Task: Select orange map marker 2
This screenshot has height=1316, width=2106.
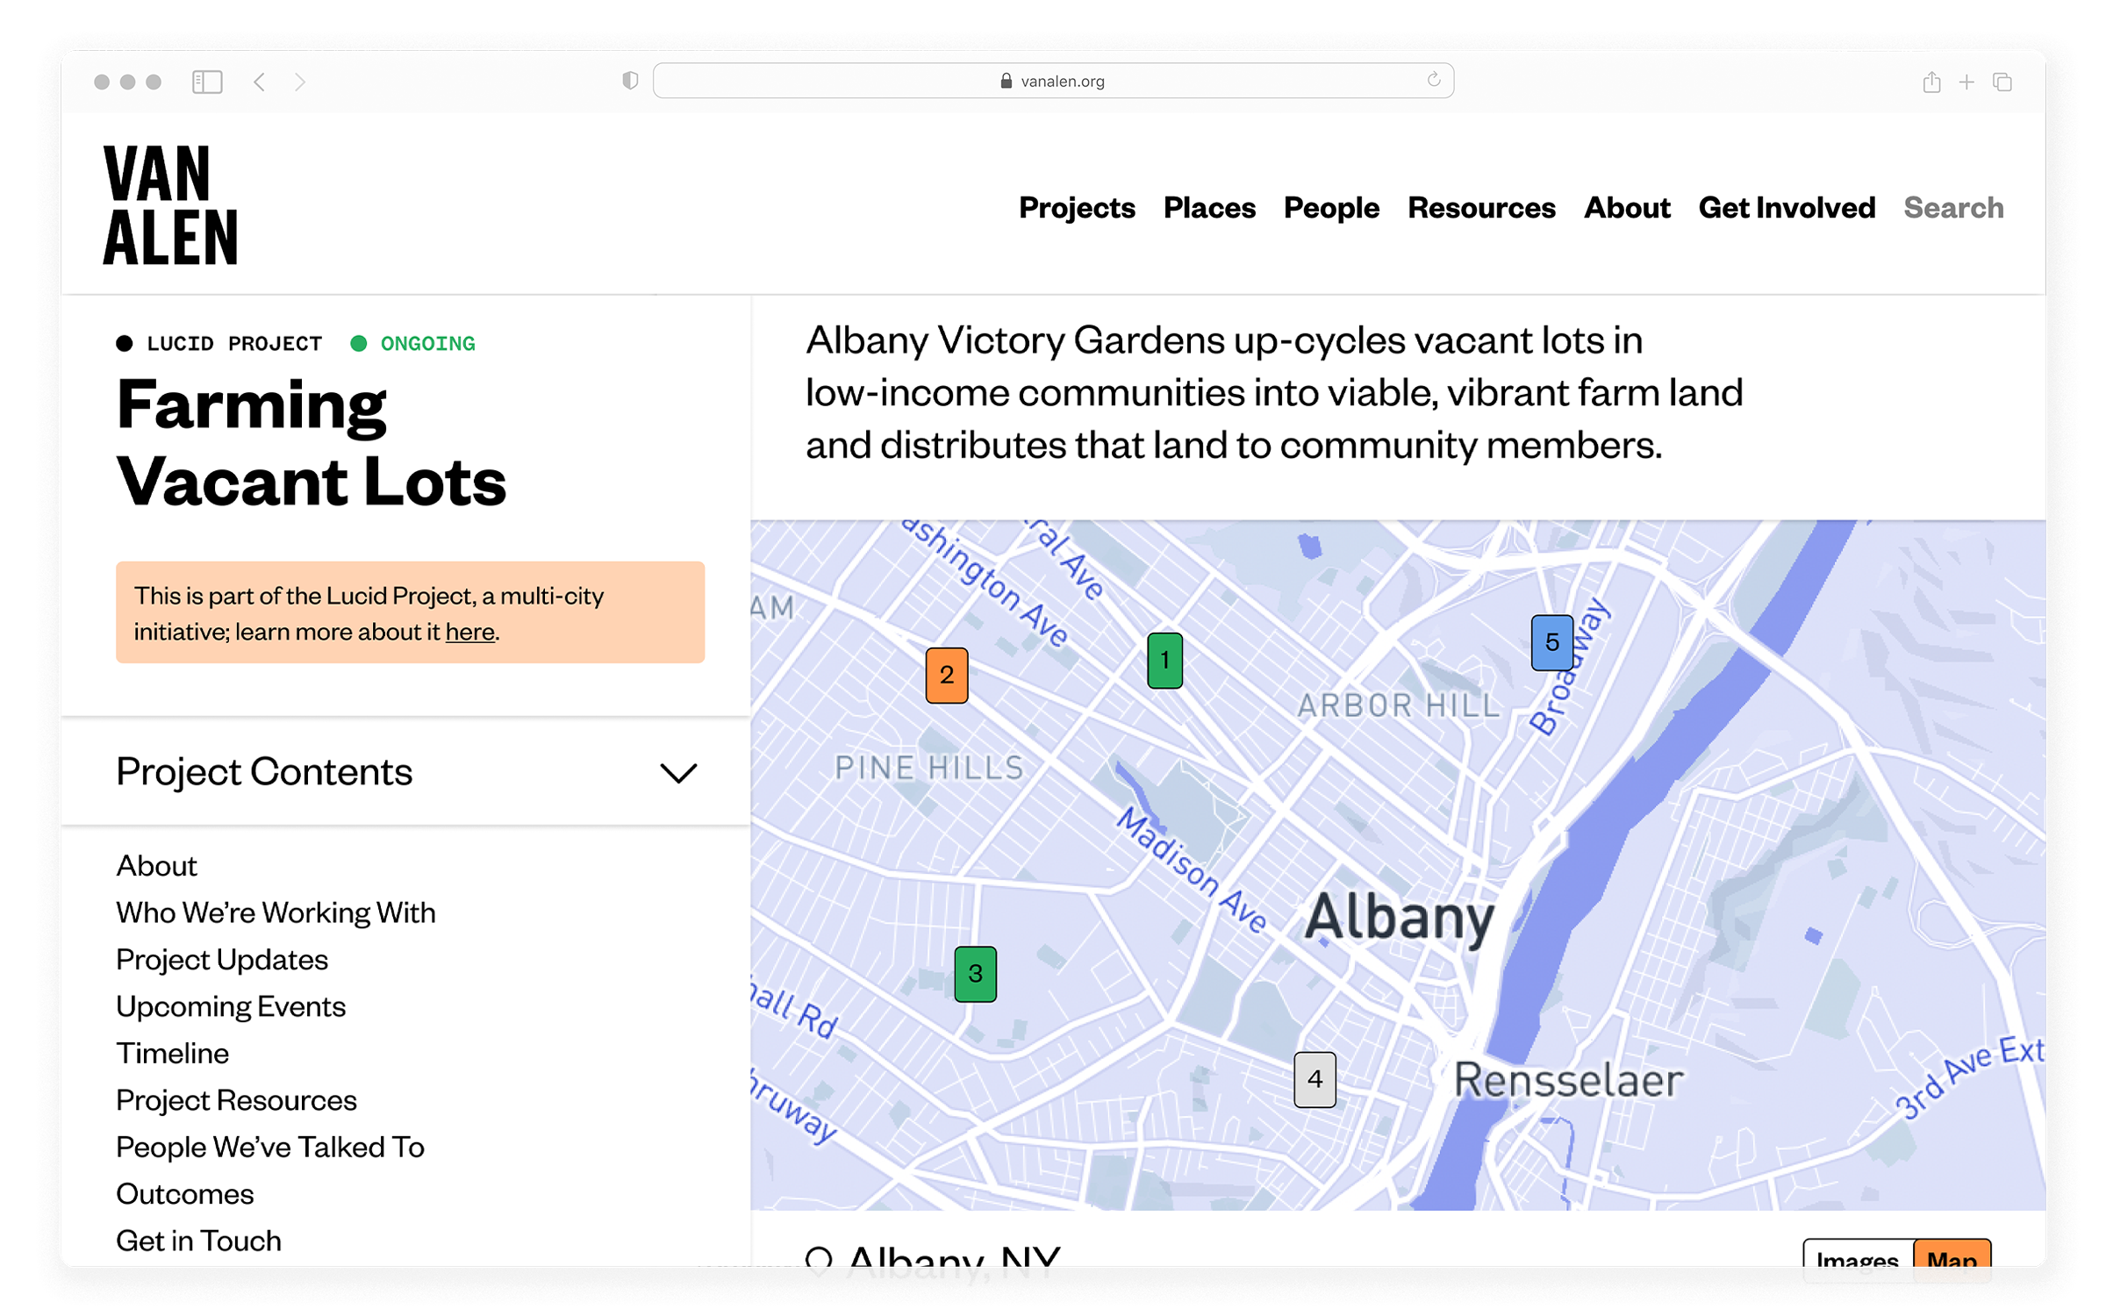Action: click(946, 675)
